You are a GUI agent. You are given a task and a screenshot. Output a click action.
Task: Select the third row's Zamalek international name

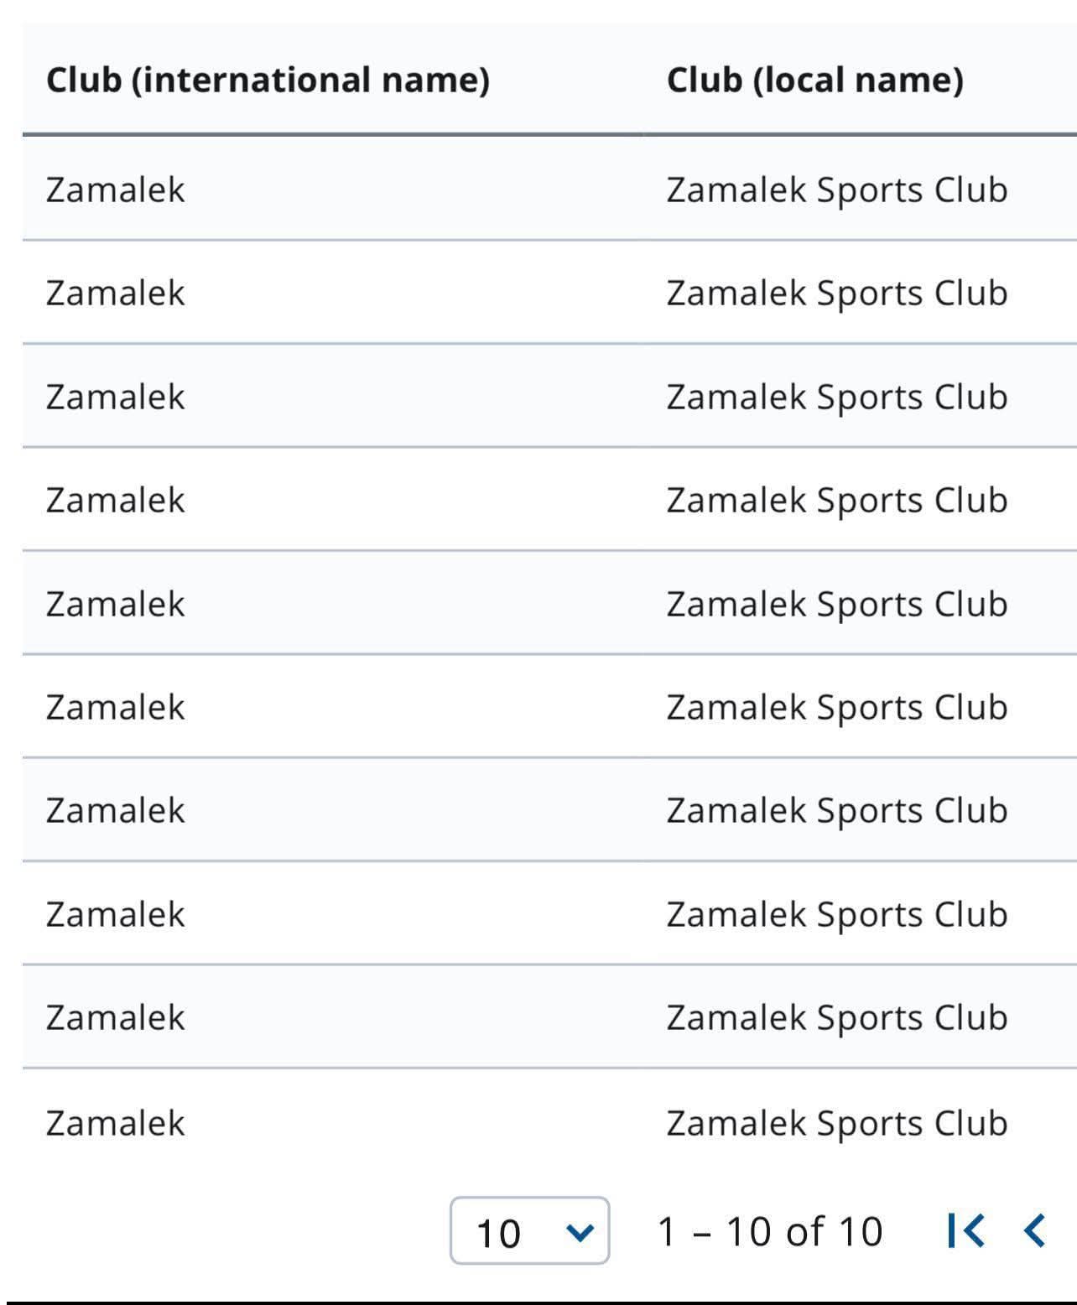point(115,397)
